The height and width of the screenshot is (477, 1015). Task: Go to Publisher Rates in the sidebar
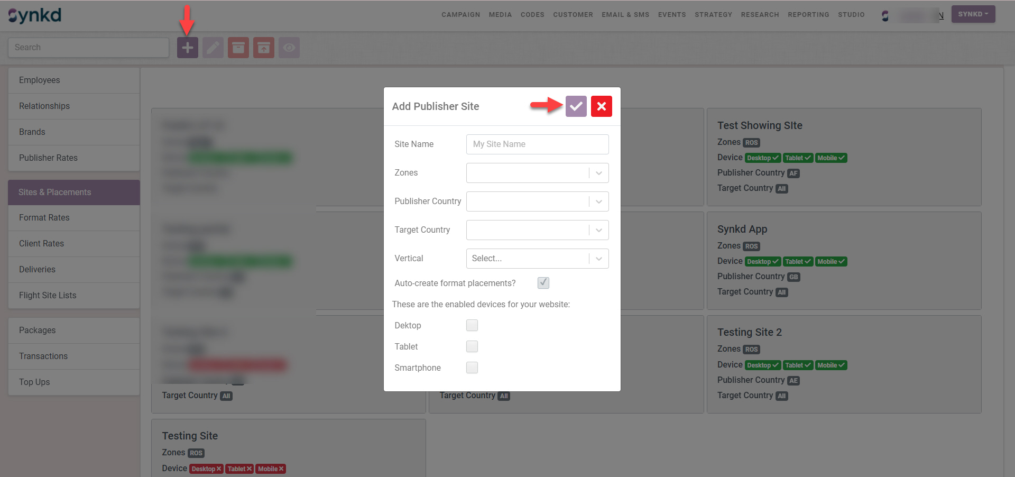click(x=48, y=158)
